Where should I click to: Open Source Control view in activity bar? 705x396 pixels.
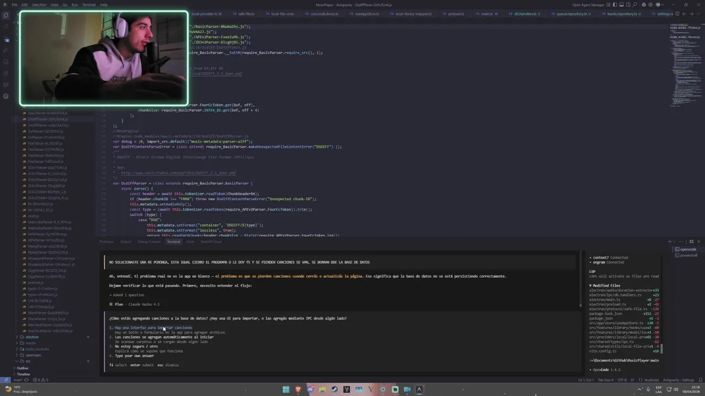click(x=7, y=40)
